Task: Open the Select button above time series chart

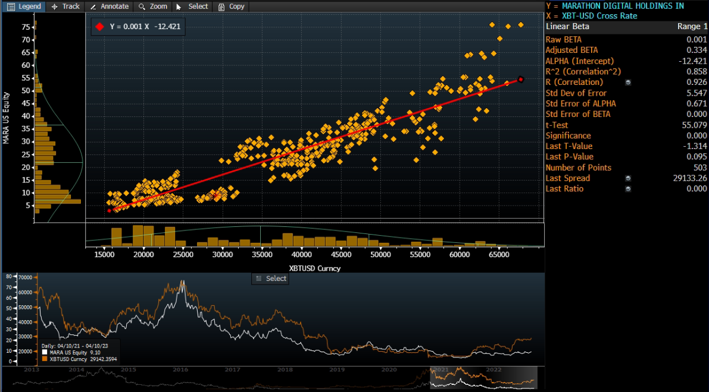Action: click(270, 279)
